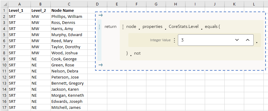This screenshot has width=268, height=111.
Task: Select column A header
Action: tap(19, 4)
